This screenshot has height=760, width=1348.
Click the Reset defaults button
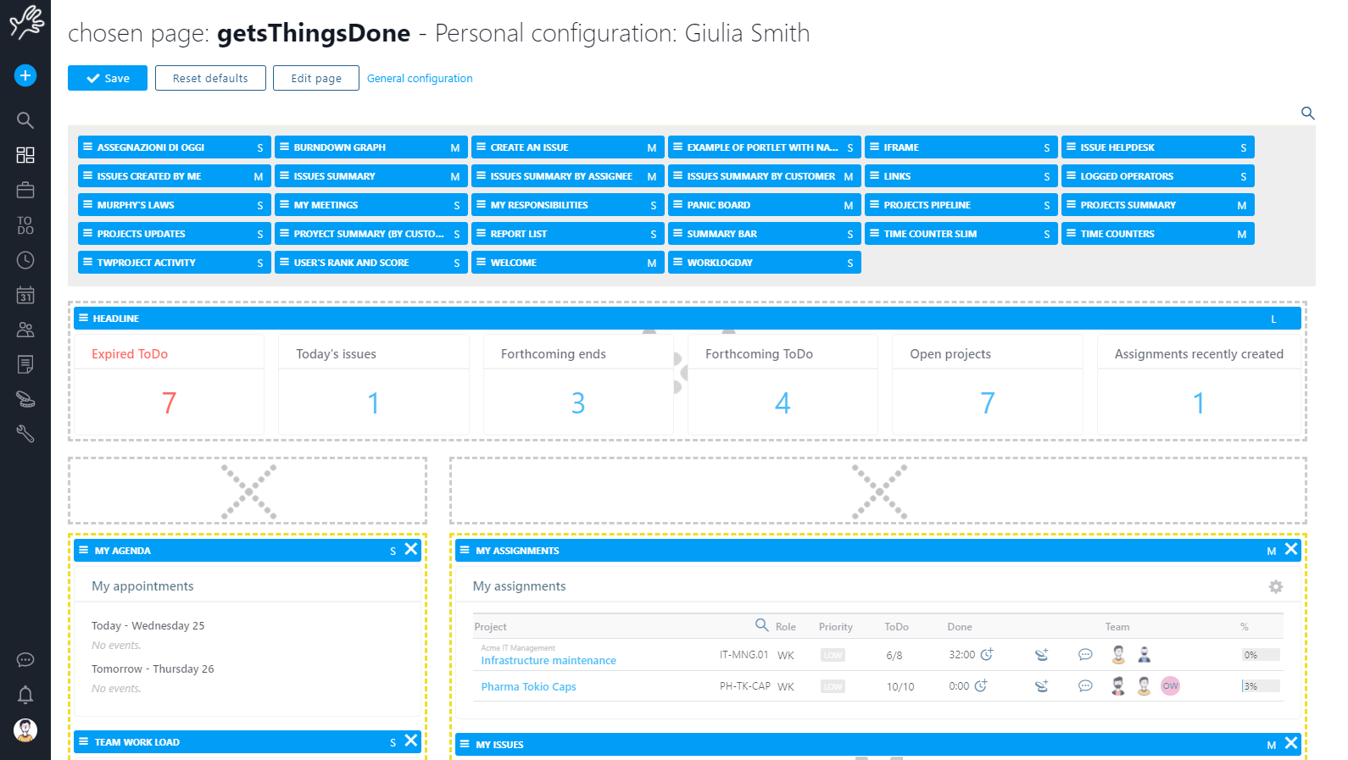210,78
